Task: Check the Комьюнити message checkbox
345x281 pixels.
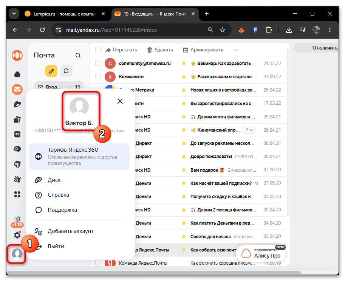Action: [98, 76]
